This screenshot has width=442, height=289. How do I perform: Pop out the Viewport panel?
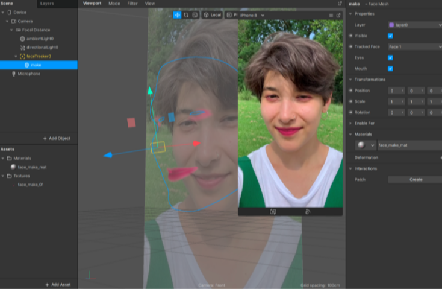(x=340, y=4)
